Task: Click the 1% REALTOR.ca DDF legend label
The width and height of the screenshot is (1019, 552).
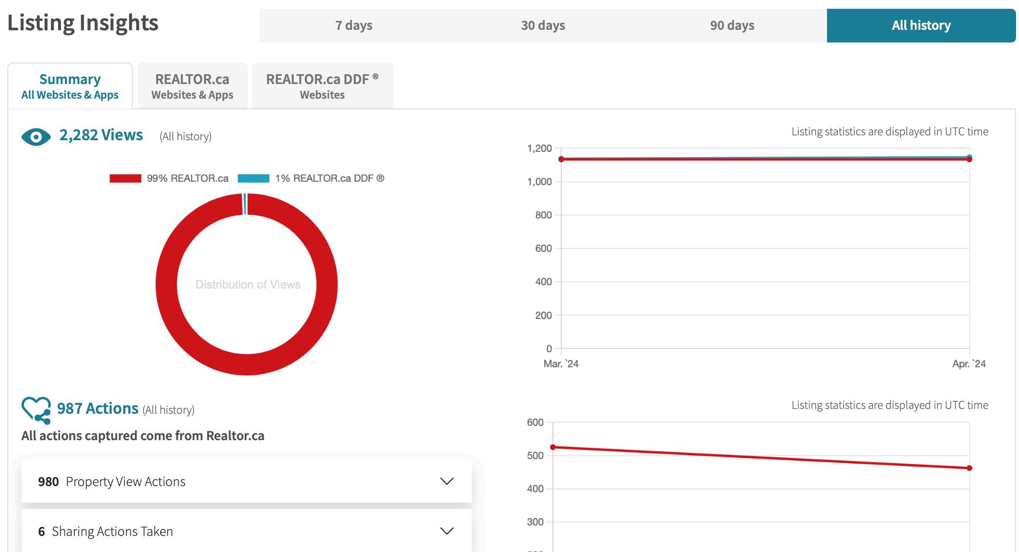Action: [329, 178]
